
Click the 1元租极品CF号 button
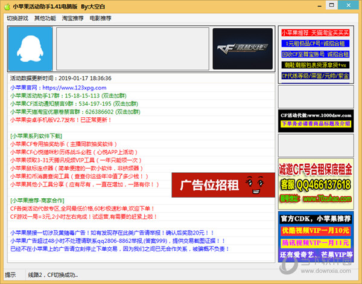click(x=319, y=43)
